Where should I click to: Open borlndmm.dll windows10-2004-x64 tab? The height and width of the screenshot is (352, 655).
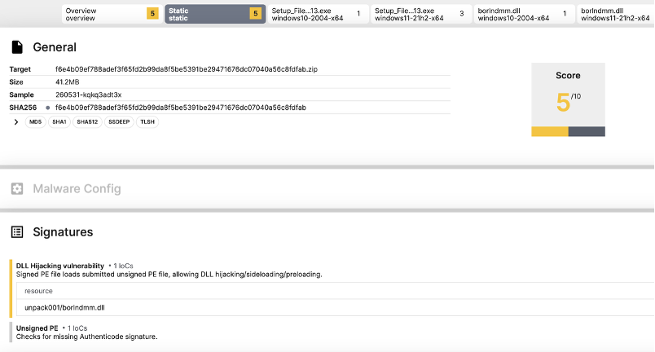pyautogui.click(x=525, y=14)
